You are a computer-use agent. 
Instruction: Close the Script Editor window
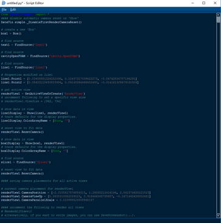(x=215, y=3)
